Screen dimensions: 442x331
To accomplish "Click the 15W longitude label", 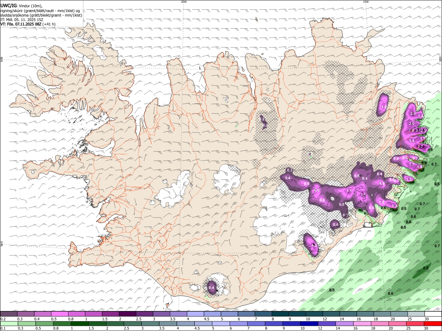I will click(366, 2).
